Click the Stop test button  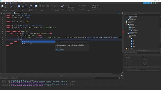(x=48, y=6)
